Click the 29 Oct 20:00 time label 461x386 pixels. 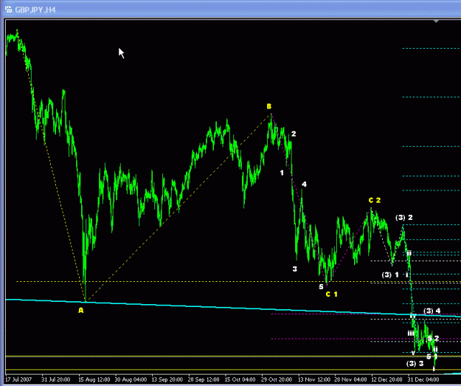tap(277, 379)
